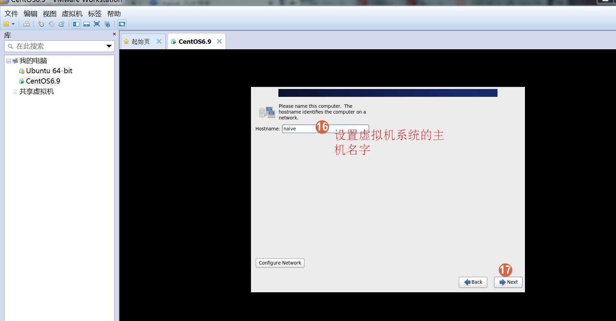
Task: Take a snapshot of this virtual machine
Action: 41,24
